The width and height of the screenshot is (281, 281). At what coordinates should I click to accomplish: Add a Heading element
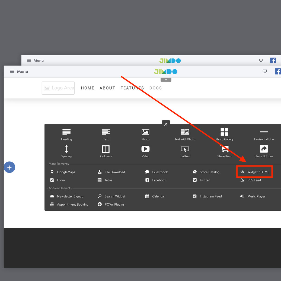click(66, 135)
